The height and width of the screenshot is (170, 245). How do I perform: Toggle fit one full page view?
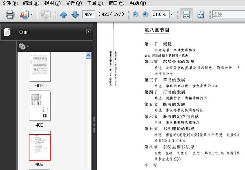coord(200,15)
